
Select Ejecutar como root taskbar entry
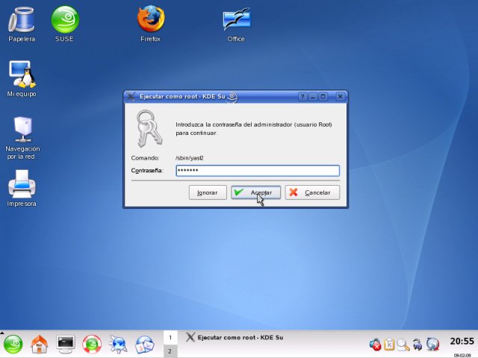point(235,337)
